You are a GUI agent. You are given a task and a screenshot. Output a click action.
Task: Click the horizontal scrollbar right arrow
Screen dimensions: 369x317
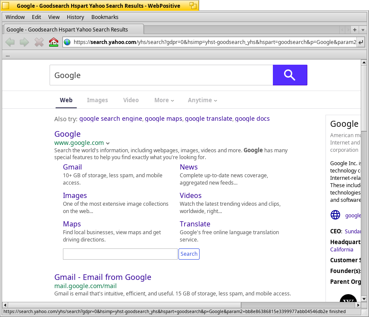pyautogui.click(x=358, y=305)
